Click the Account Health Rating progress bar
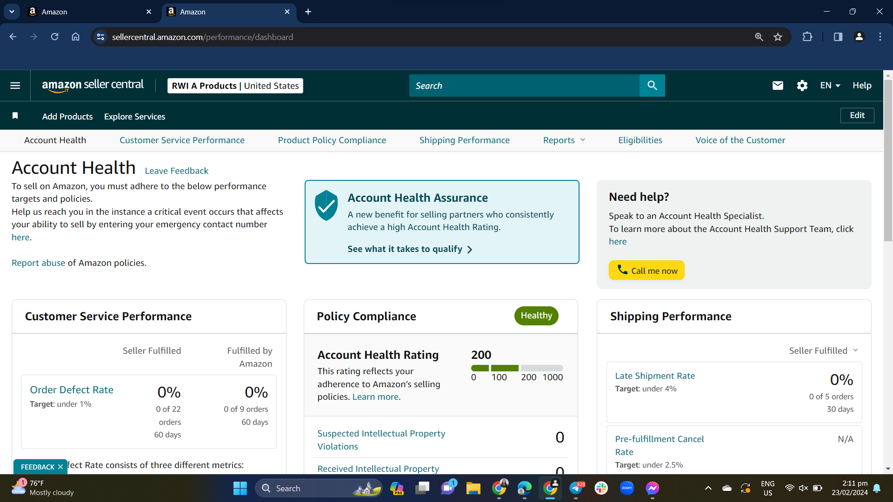The width and height of the screenshot is (893, 502). coord(517,368)
